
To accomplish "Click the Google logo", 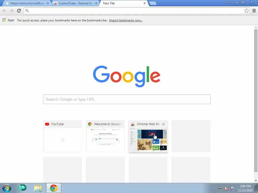I will pos(127,76).
